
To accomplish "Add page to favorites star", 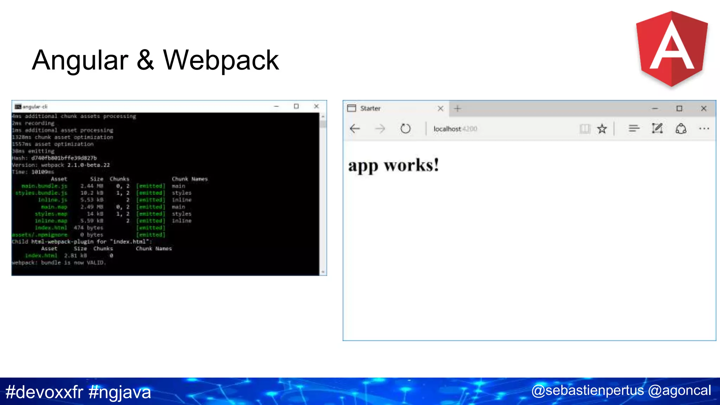I will click(602, 129).
